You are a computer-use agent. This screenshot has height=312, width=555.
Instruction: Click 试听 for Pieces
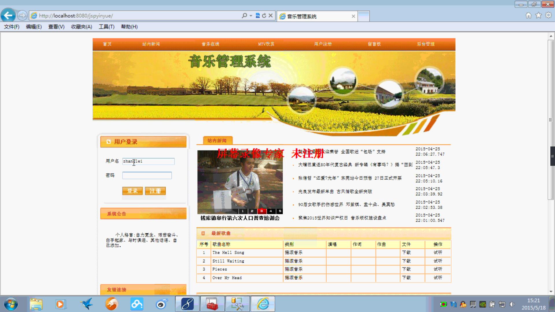438,269
